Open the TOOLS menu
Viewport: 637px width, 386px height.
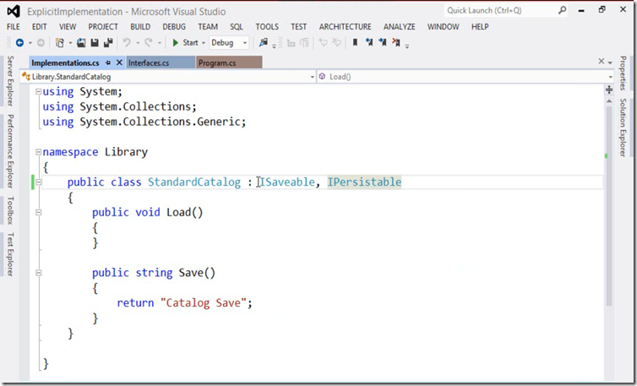[267, 27]
